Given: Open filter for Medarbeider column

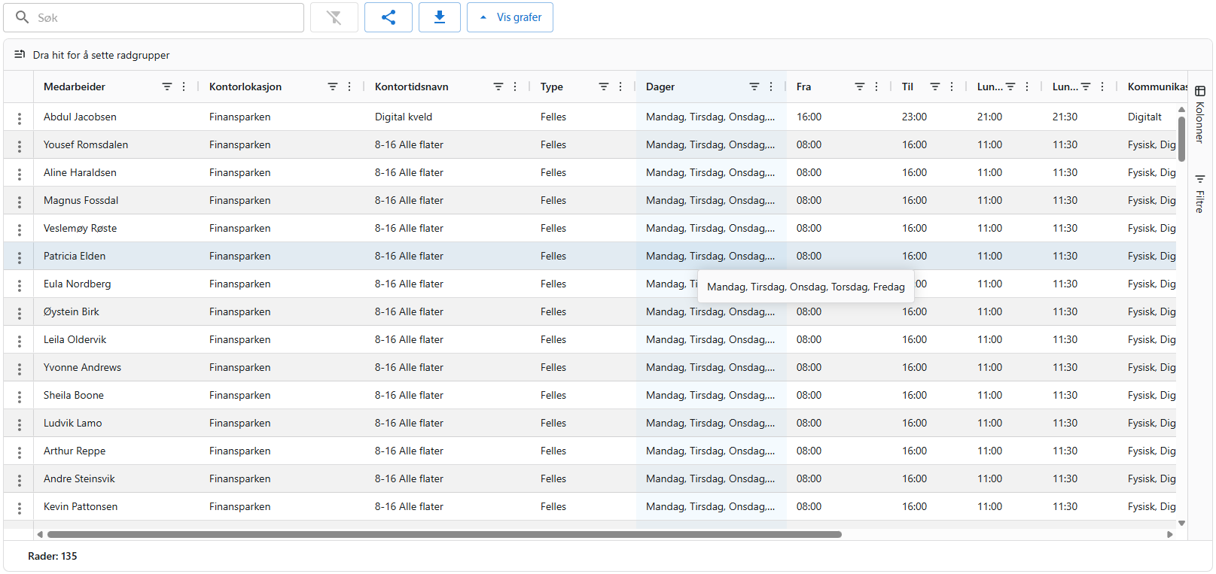Looking at the screenshot, I should [167, 87].
